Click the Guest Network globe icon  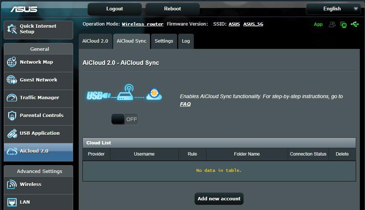tap(12, 80)
